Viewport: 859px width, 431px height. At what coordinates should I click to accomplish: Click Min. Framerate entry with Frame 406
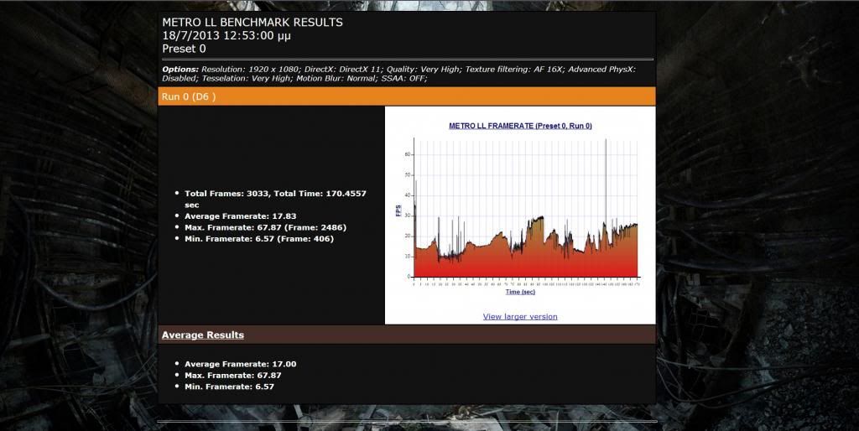(258, 239)
